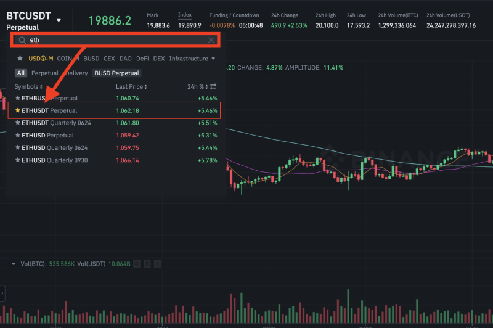Collapse the Vol indicator legend arrow

tap(14, 264)
